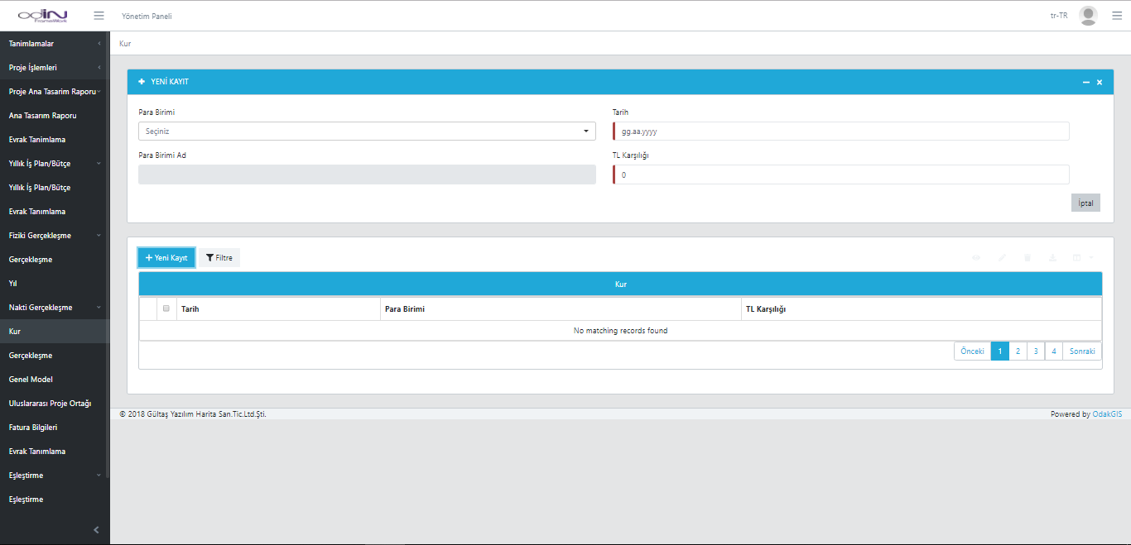Screen dimensions: 1131x545
Task: Open the column visibility dropdown
Action: tap(1081, 258)
